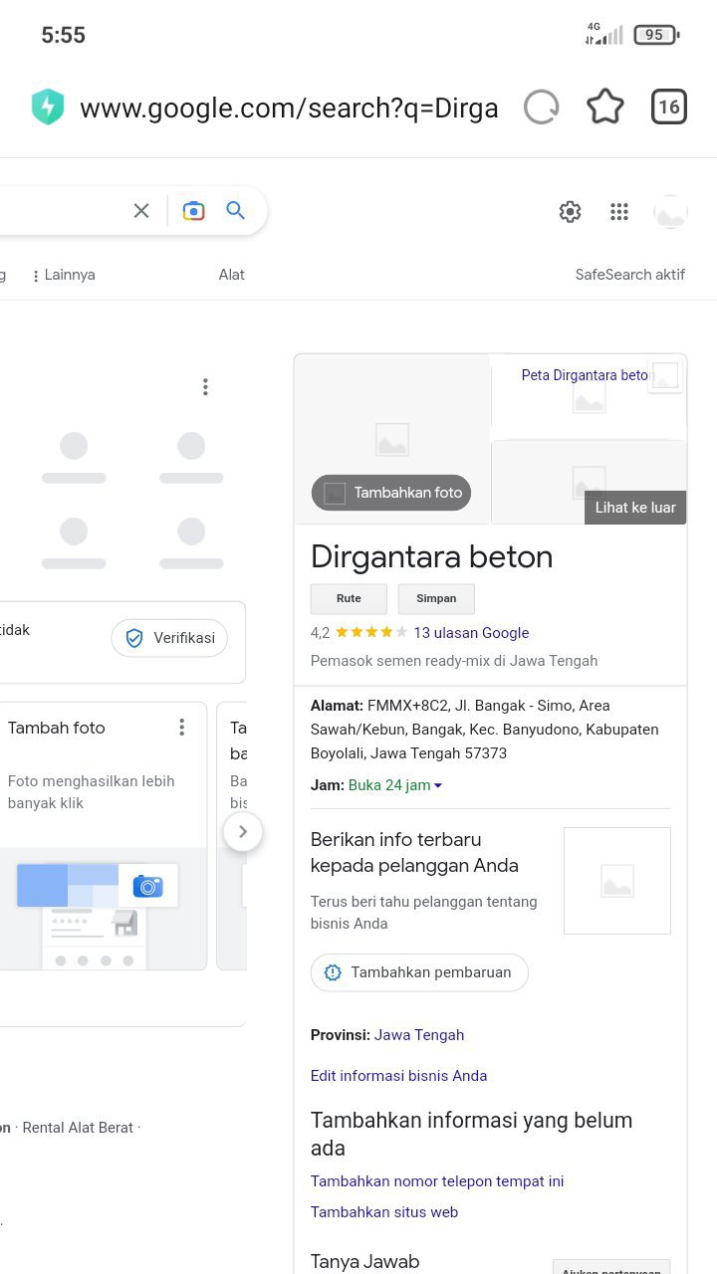Click the blue magnifier search icon
The image size is (717, 1274).
(x=235, y=211)
